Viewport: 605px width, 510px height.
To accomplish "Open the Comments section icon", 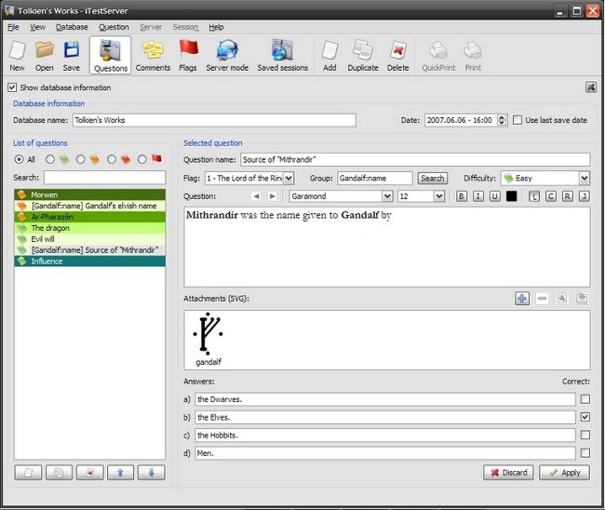I will (153, 56).
